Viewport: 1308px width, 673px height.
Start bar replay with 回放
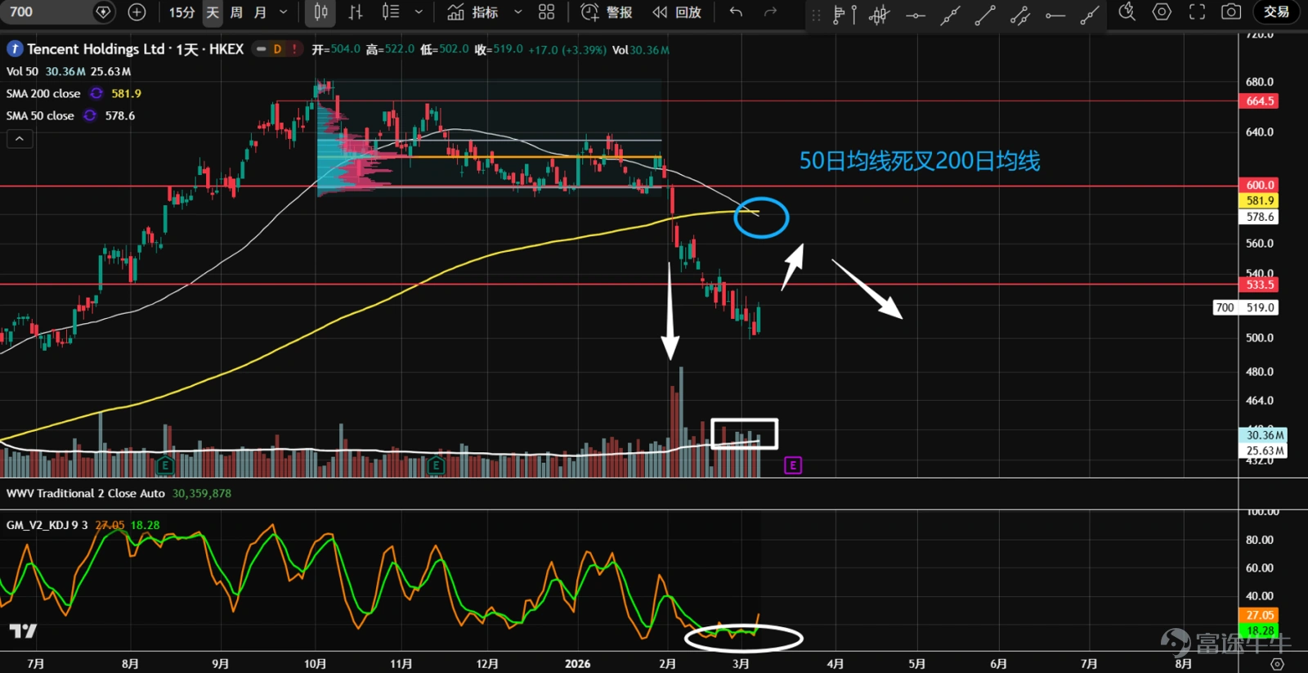pyautogui.click(x=677, y=12)
